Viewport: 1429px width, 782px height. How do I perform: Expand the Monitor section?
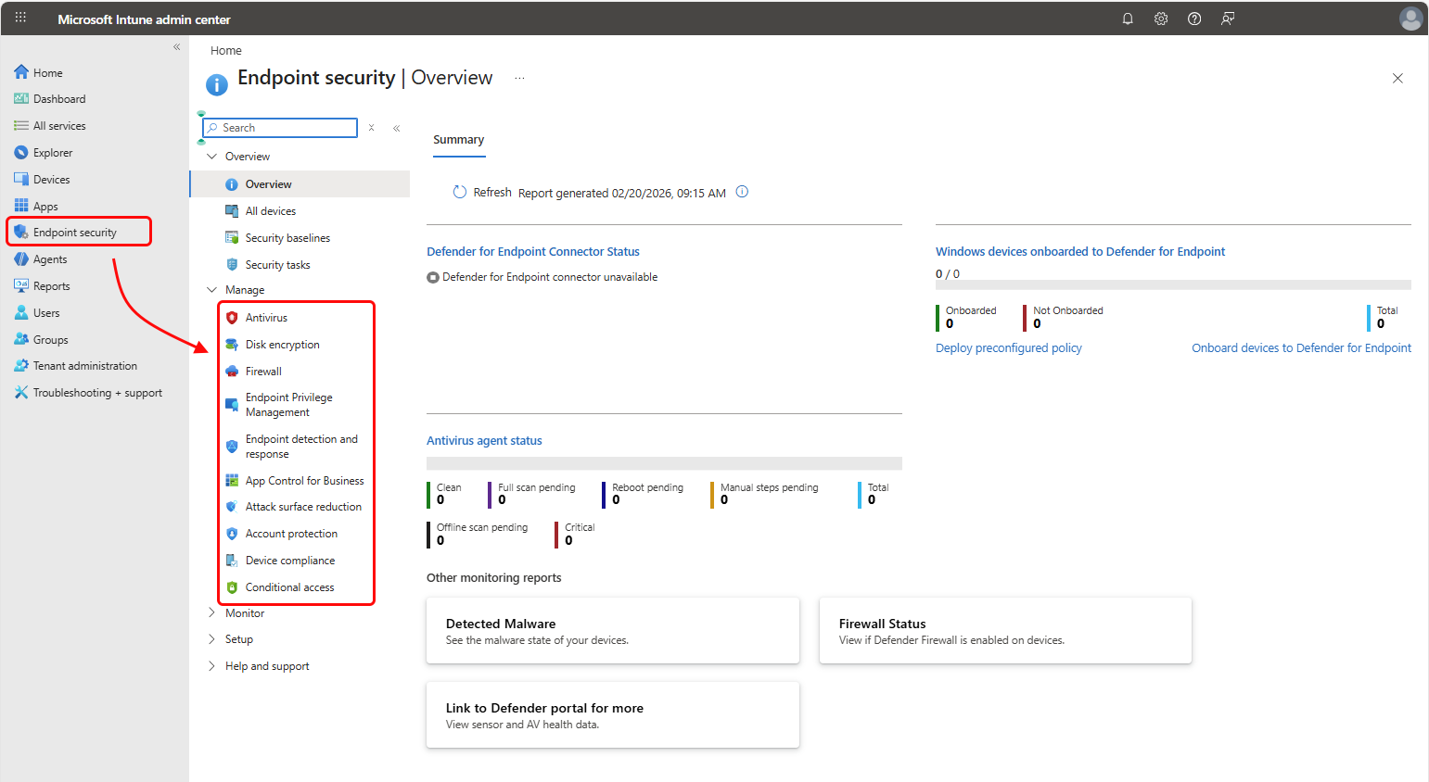244,612
